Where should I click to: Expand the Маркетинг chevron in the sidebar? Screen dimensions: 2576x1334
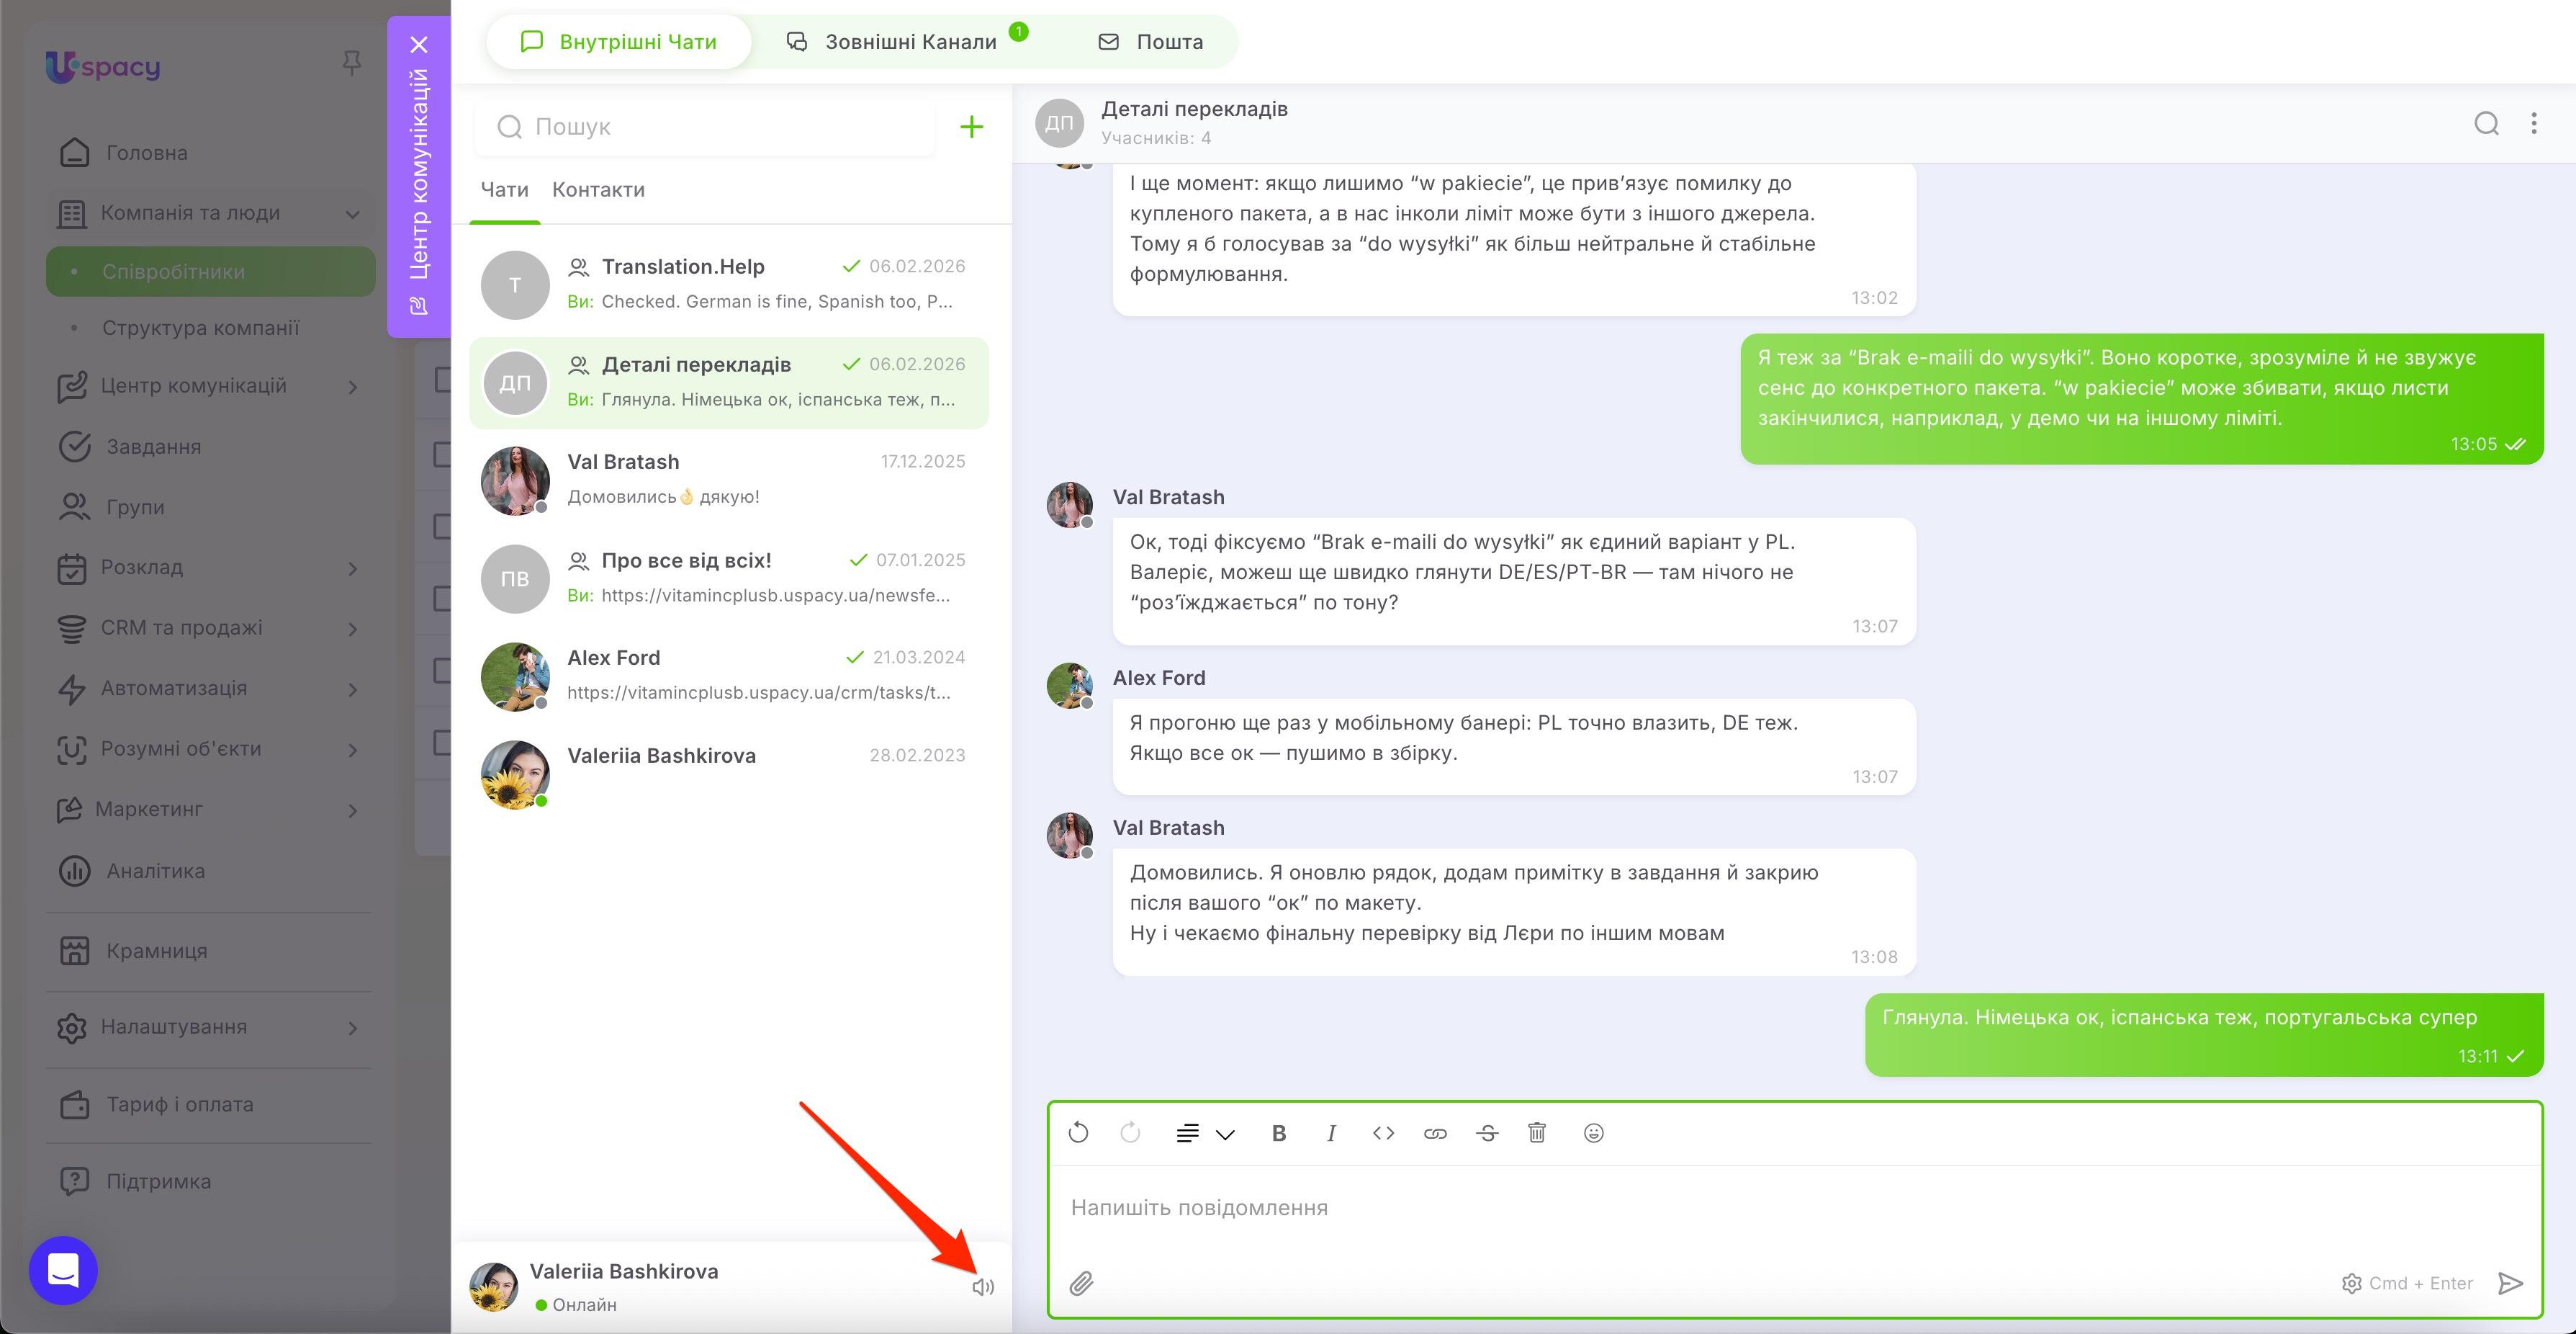pyautogui.click(x=353, y=810)
